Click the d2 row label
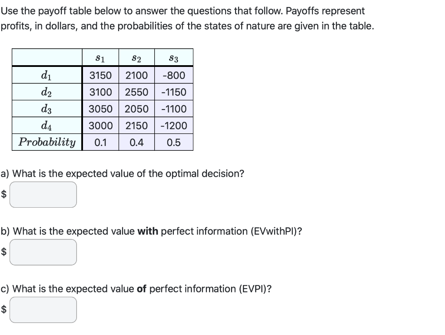This screenshot has width=445, height=335. [47, 92]
